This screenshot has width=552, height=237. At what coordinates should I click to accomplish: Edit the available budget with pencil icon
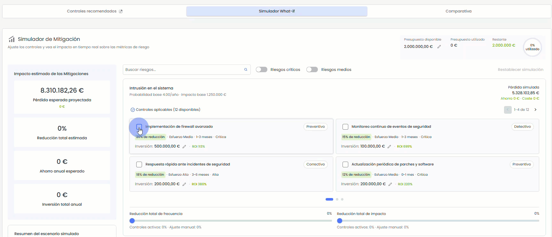click(x=439, y=47)
